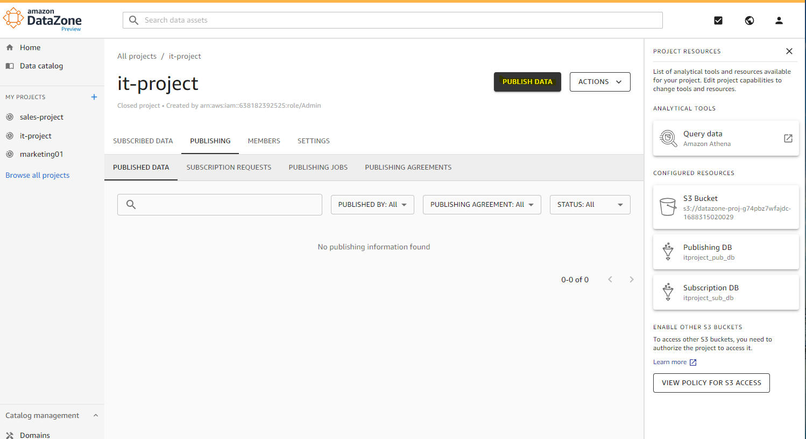806x439 pixels.
Task: Click the Subscription DB icon
Action: (668, 292)
